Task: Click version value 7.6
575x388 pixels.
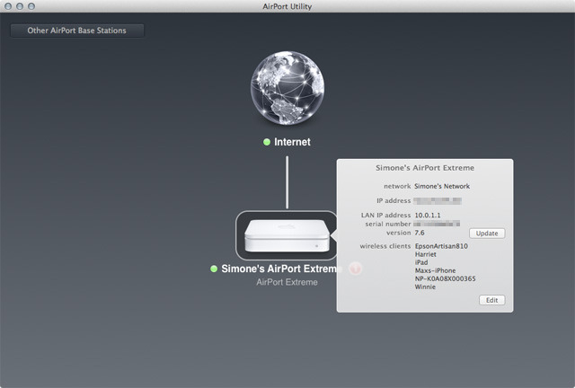Action: pyautogui.click(x=420, y=233)
